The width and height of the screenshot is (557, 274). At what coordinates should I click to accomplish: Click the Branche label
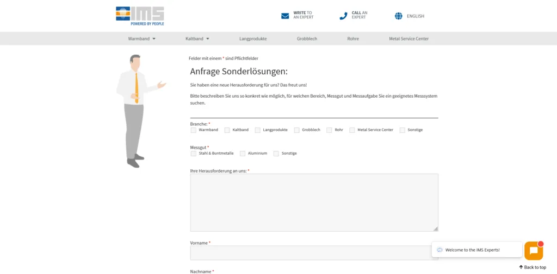200,124
